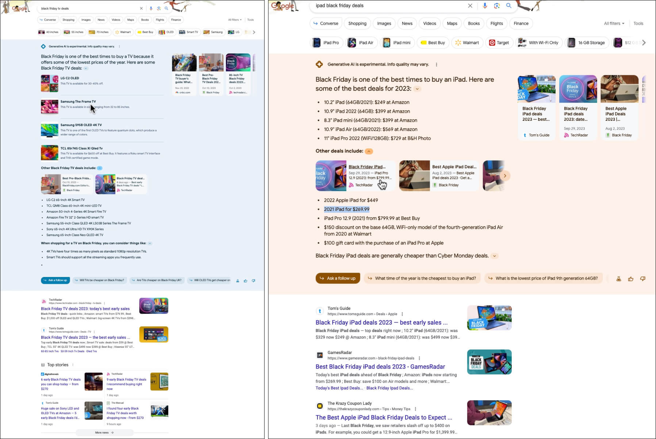Viewport: 656px width, 439px height.
Task: Give thumbs up to iPad AI answer
Action: point(630,279)
